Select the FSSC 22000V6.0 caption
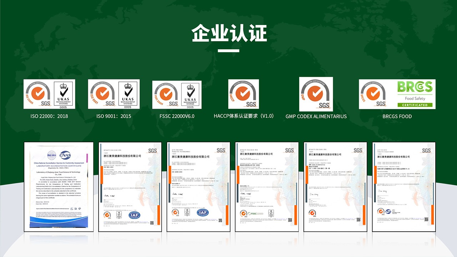 point(177,116)
